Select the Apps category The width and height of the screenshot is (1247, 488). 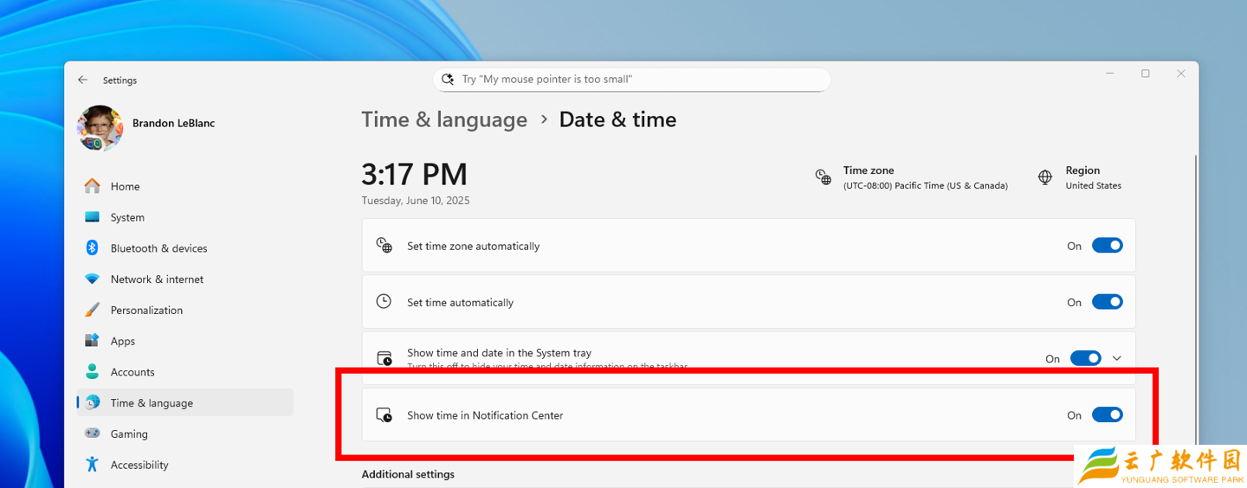tap(185, 341)
